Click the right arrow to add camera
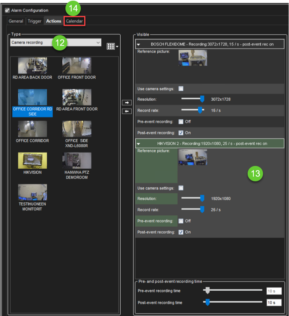Screen dimensions: 289x316 [x=126, y=103]
